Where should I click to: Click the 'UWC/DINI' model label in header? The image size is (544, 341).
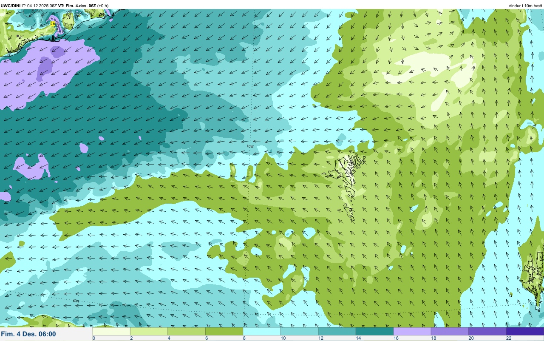point(11,6)
